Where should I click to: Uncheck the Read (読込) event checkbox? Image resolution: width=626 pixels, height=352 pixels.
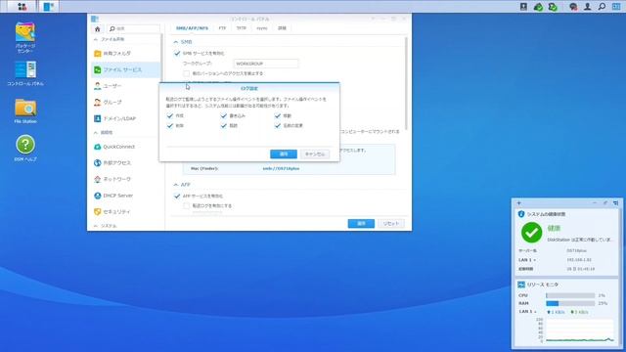(224, 126)
